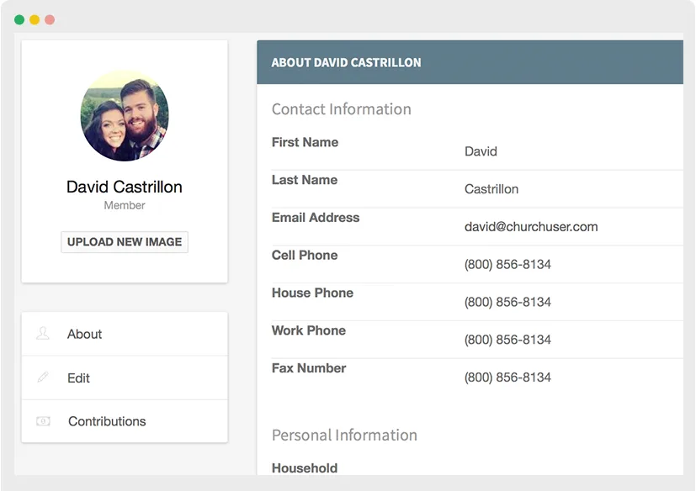
Task: Click the pink window control dot
Action: pos(50,19)
